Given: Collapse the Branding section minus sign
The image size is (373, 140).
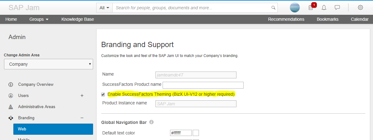Looking at the screenshot, I should (x=82, y=118).
